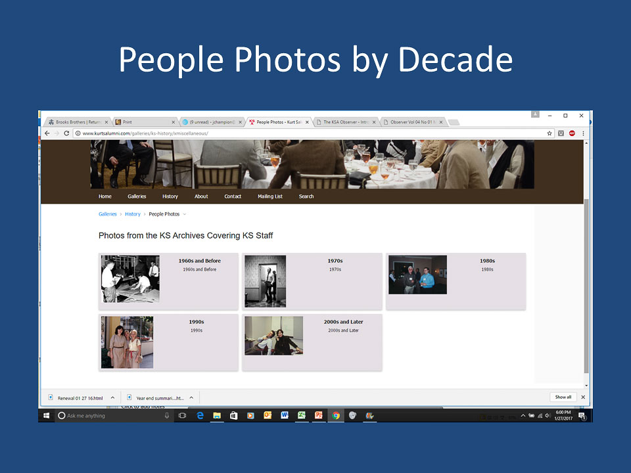Click Show all downloads button

[563, 397]
